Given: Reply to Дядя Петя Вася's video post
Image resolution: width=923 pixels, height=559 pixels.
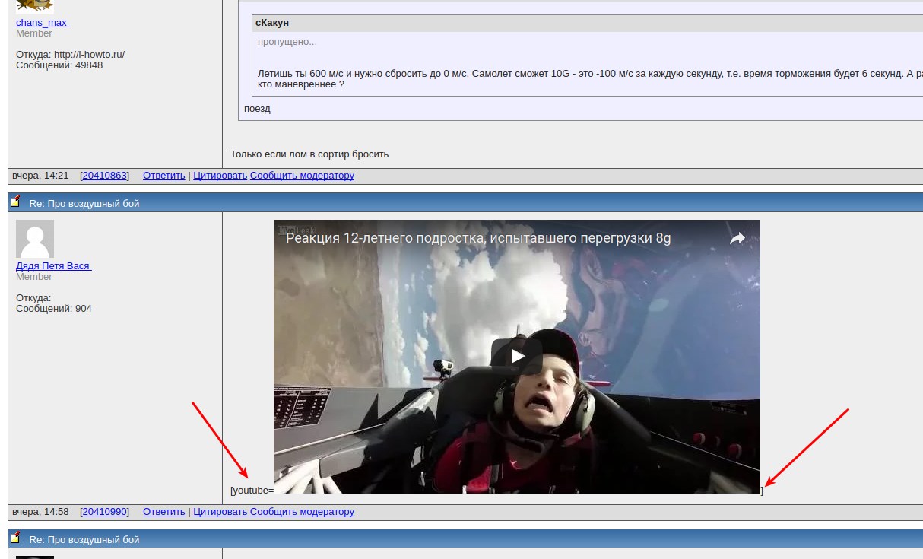Looking at the screenshot, I should [163, 512].
